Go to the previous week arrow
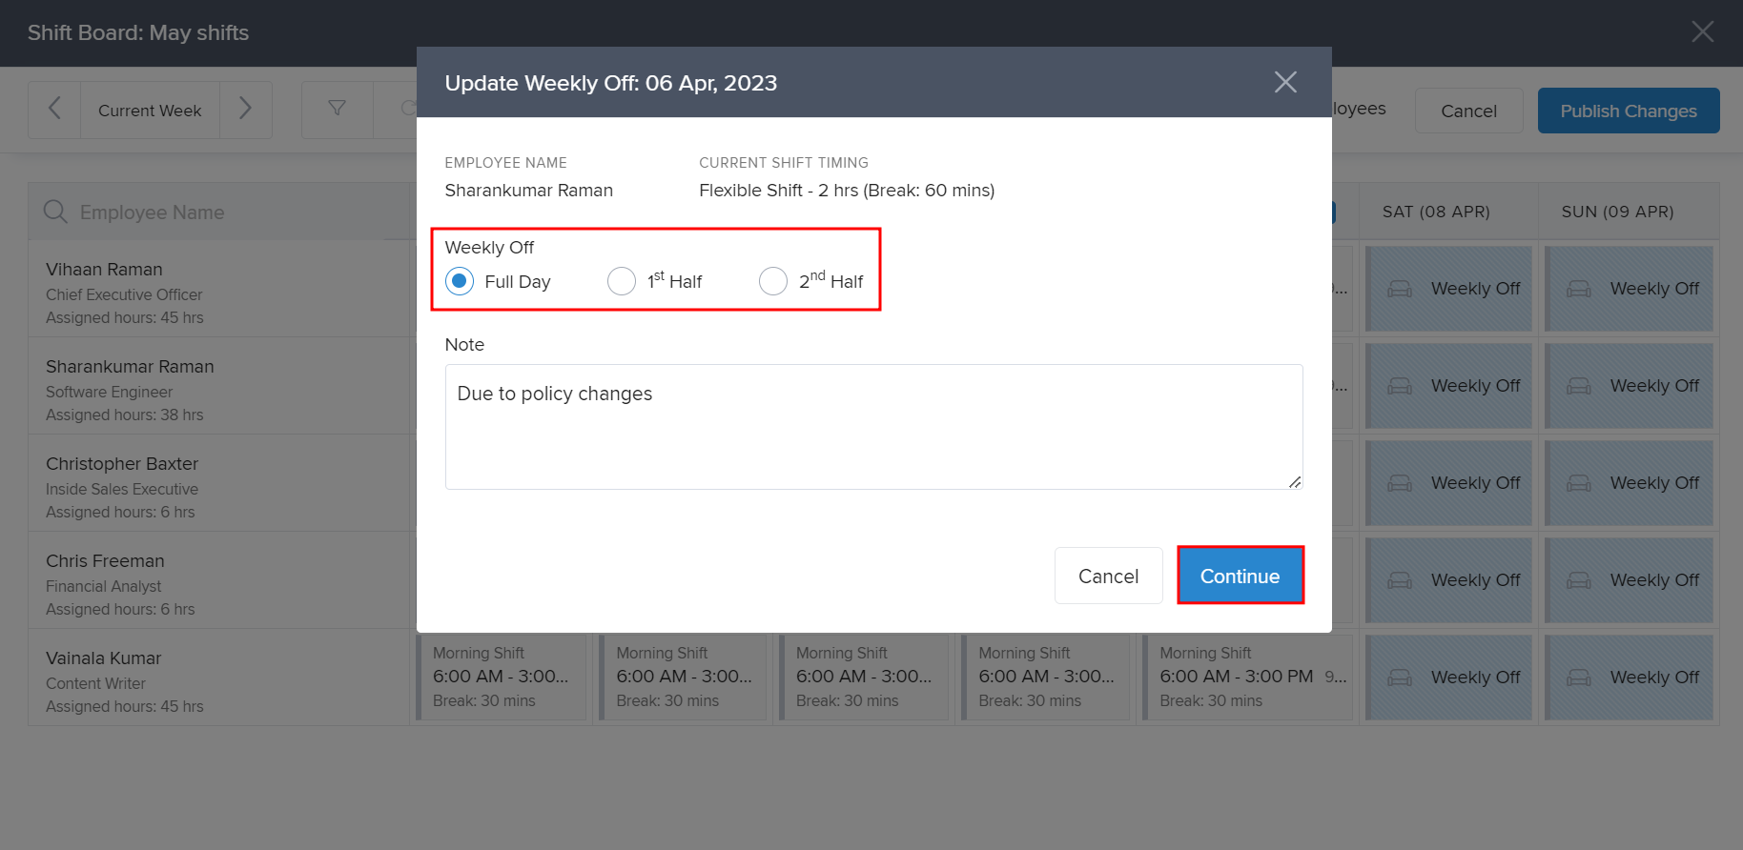Screen dimensions: 1743x850 tap(54, 110)
